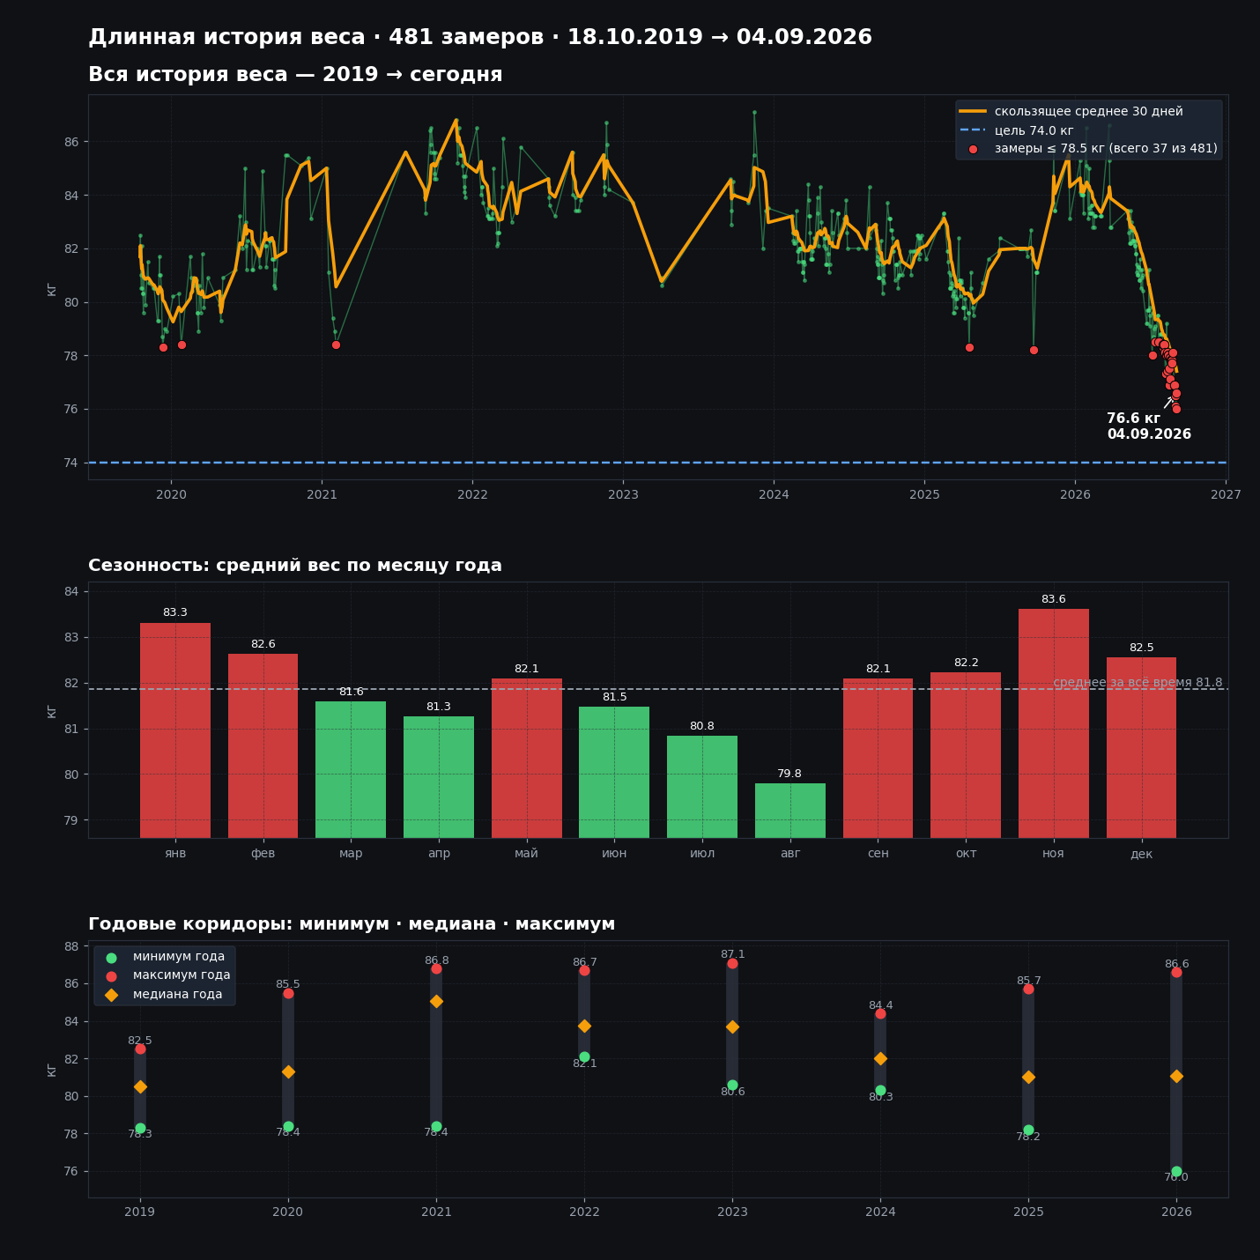Image resolution: width=1260 pixels, height=1260 pixels.
Task: Click the май bar in the seasonality chart
Action: tap(527, 758)
